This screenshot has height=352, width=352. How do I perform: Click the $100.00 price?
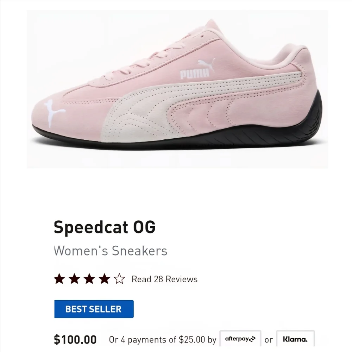pos(75,339)
